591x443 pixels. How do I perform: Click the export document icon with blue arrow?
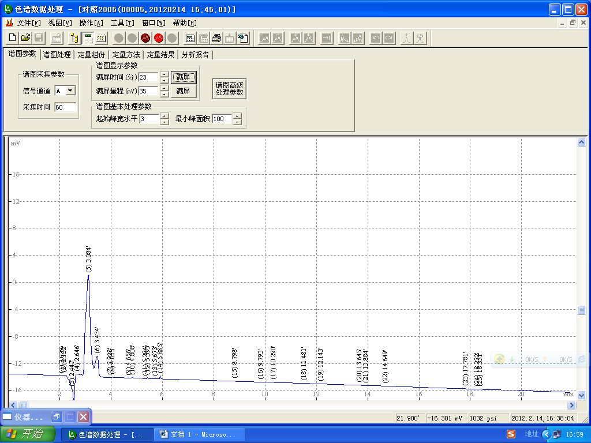pos(243,38)
